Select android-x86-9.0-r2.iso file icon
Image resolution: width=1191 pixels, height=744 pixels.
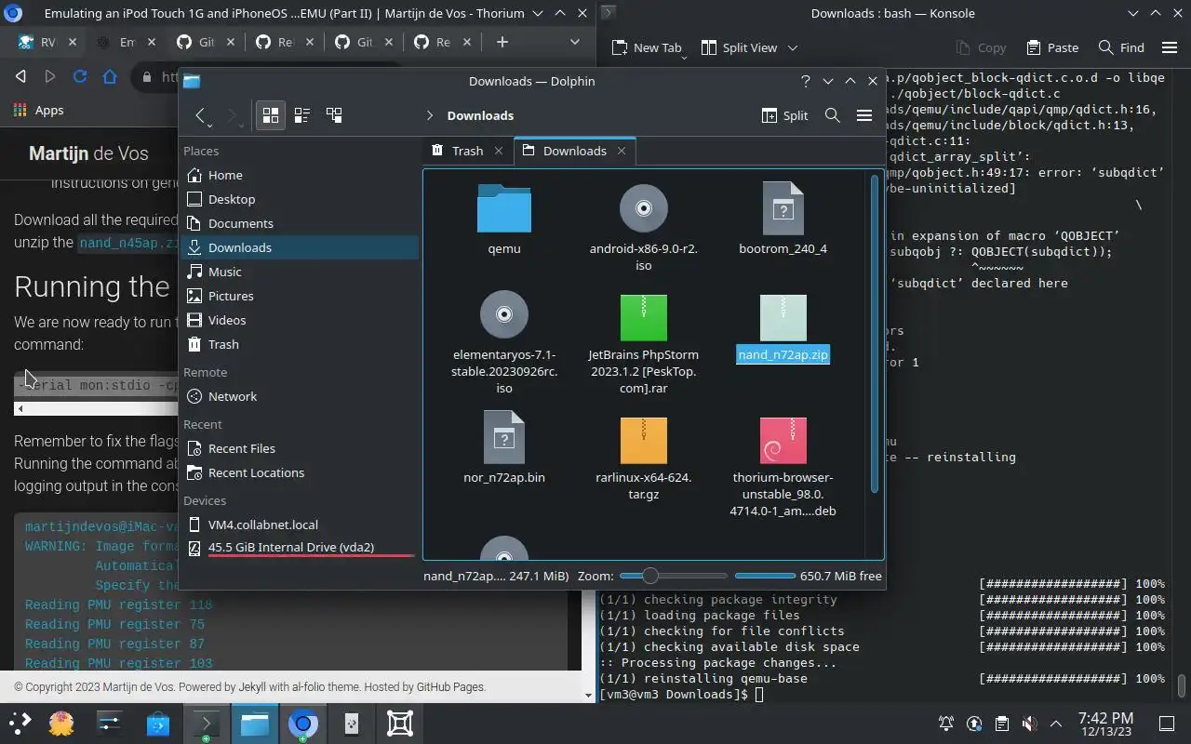(x=644, y=208)
